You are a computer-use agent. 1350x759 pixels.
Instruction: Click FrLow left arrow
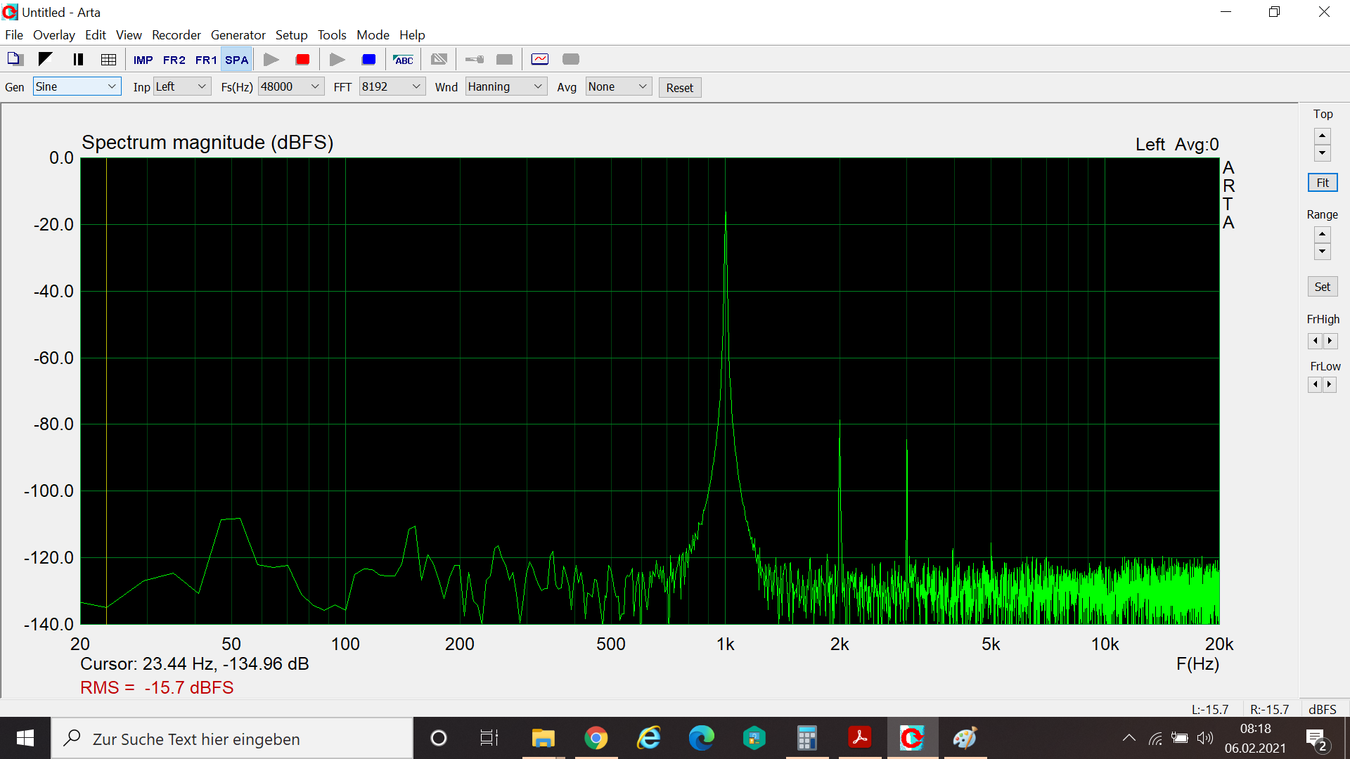click(1316, 384)
